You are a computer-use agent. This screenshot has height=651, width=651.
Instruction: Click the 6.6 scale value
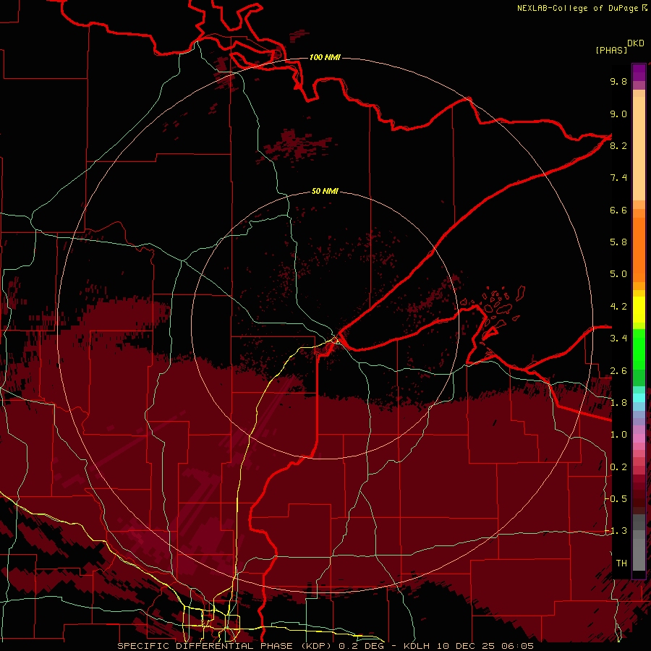[x=618, y=210]
